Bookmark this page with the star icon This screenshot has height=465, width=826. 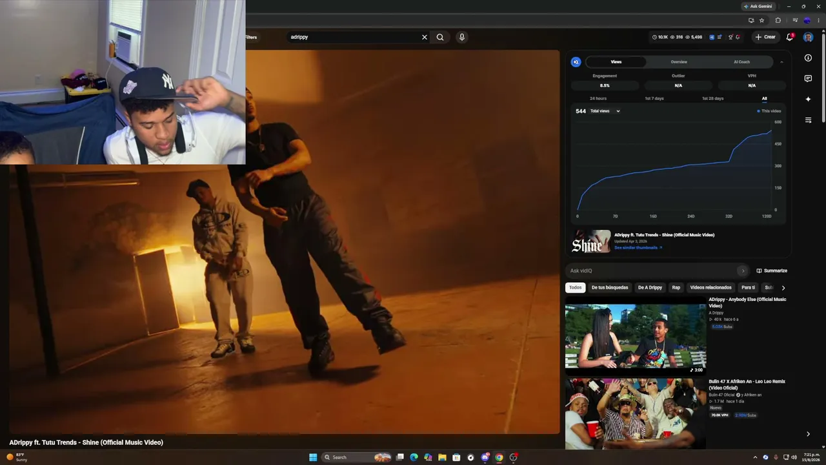pyautogui.click(x=761, y=21)
